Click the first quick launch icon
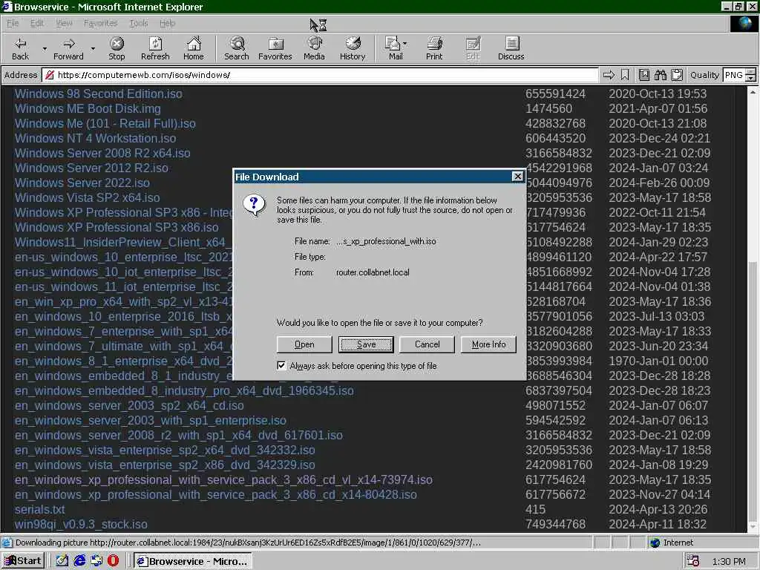The image size is (760, 570). pyautogui.click(x=62, y=561)
